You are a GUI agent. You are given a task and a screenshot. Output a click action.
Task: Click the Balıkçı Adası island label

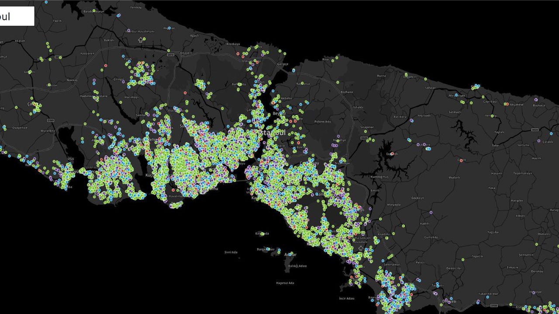(297, 266)
